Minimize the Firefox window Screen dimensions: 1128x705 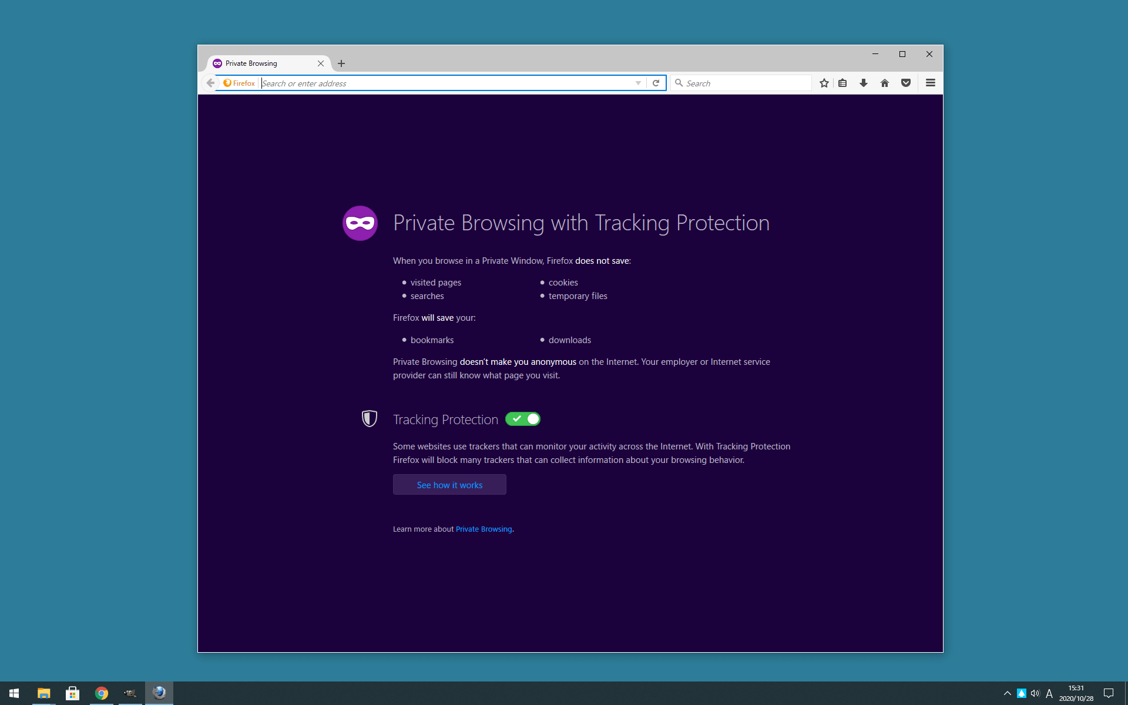tap(875, 54)
